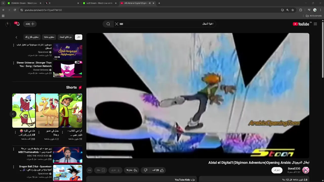The width and height of the screenshot is (324, 182).
Task: Open the Regular Show short thumbnail
Action: (24, 110)
